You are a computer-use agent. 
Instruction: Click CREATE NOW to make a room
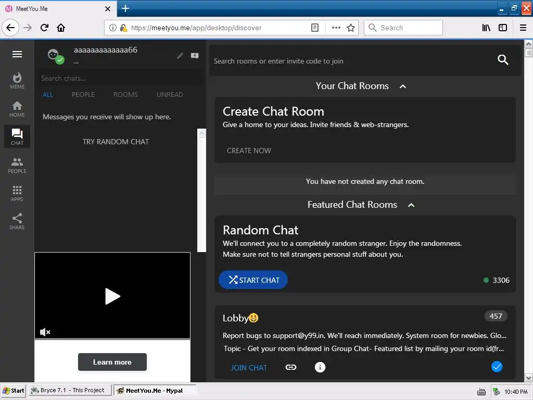click(249, 151)
